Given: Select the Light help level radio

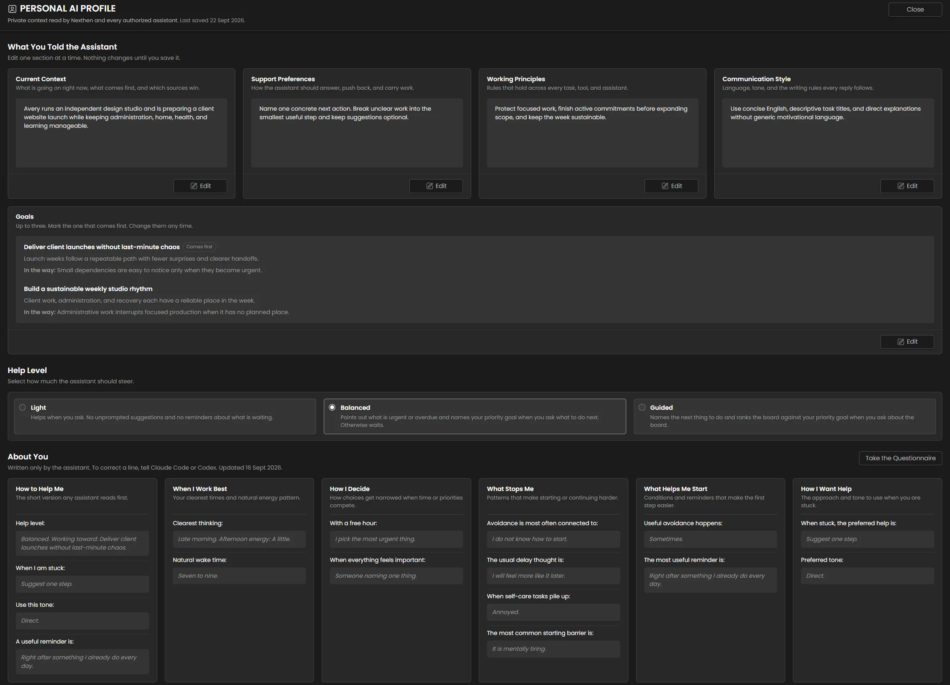Looking at the screenshot, I should click(23, 407).
